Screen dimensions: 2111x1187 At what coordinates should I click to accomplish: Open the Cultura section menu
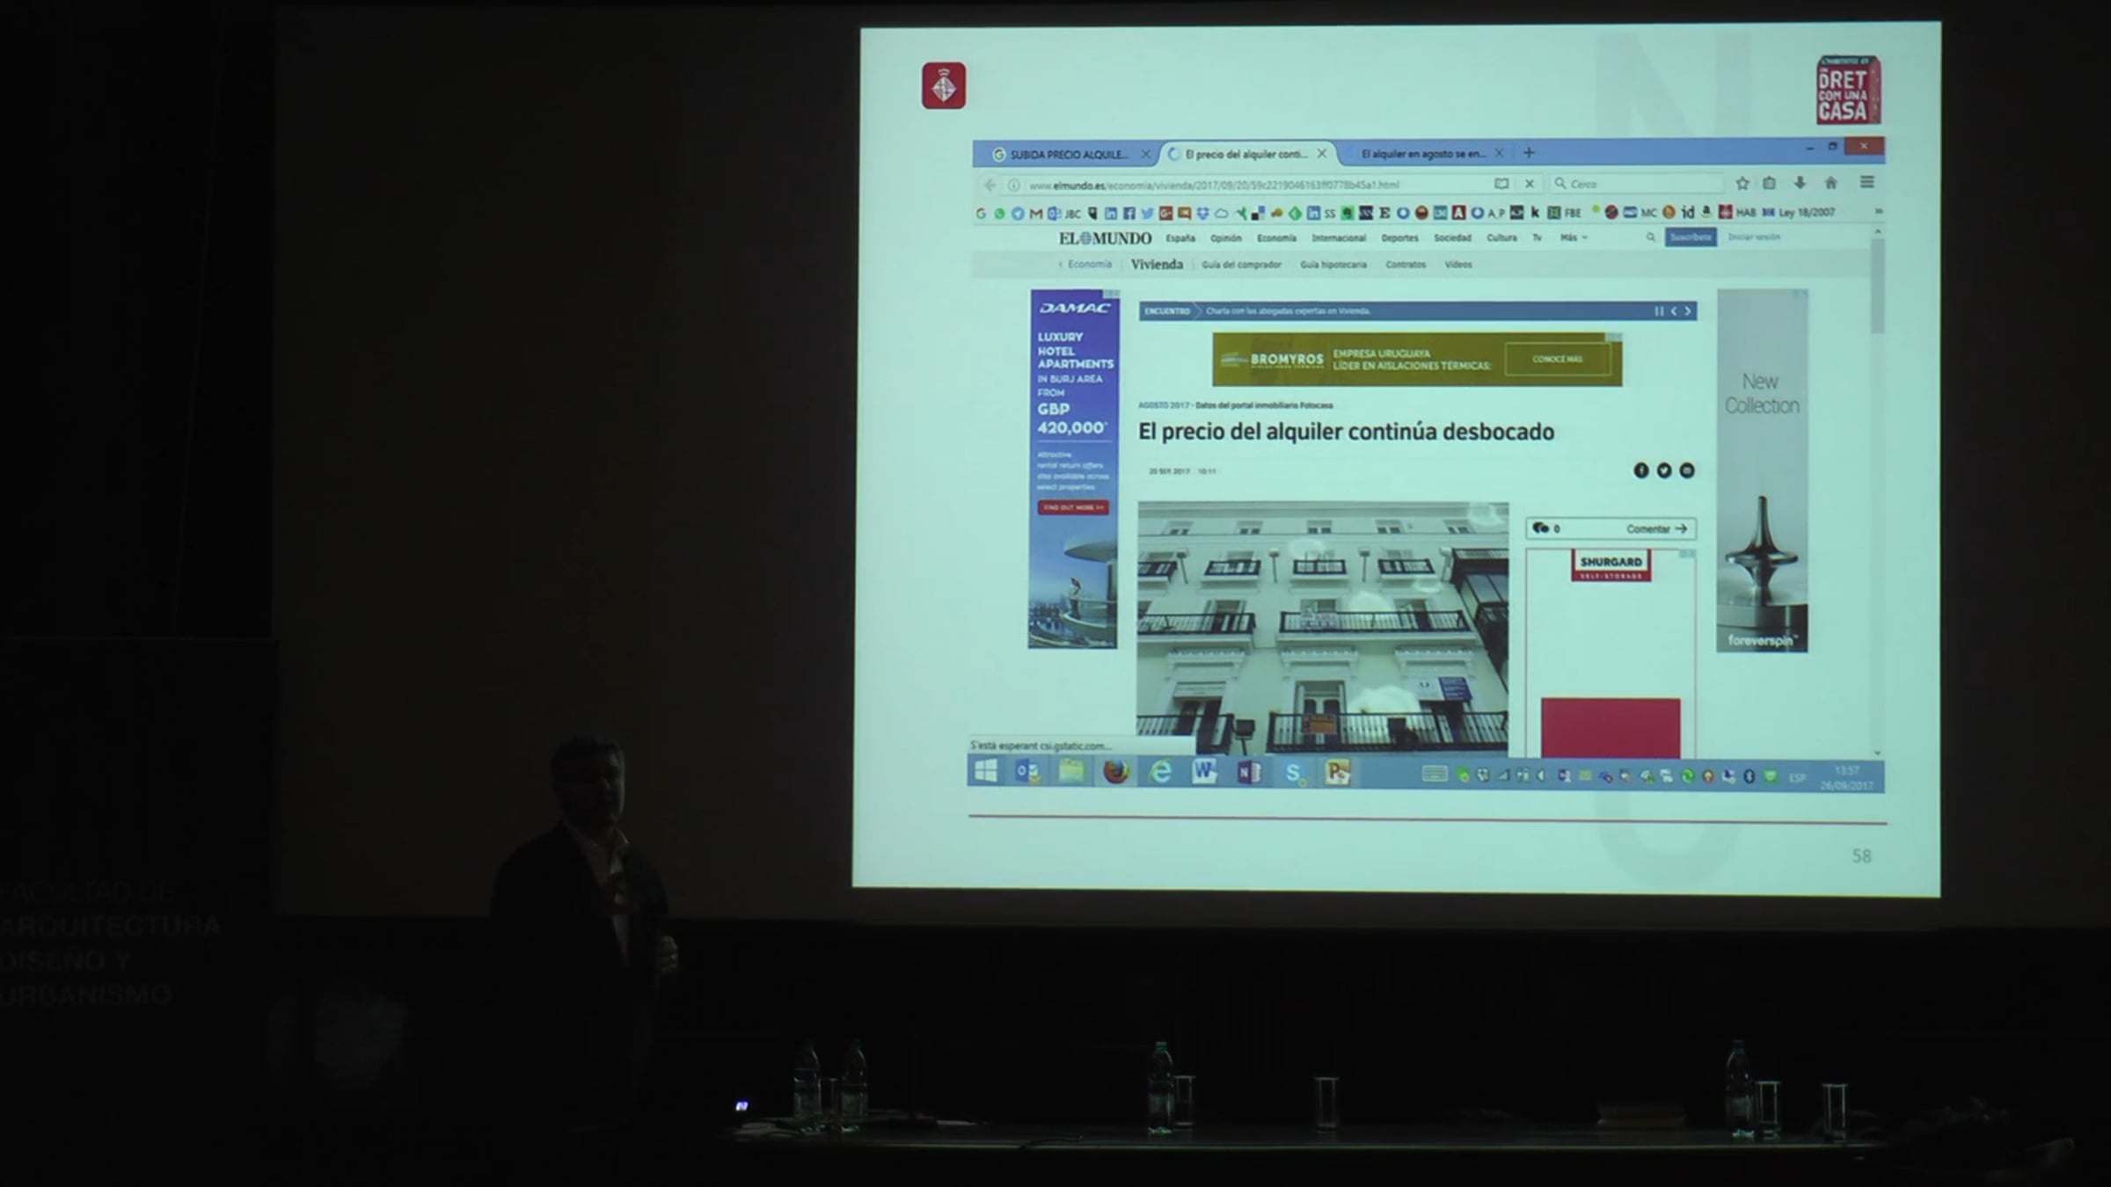[x=1501, y=238]
